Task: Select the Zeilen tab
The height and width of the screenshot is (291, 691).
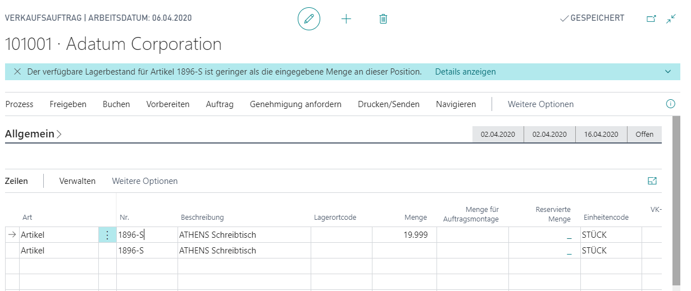Action: [16, 181]
